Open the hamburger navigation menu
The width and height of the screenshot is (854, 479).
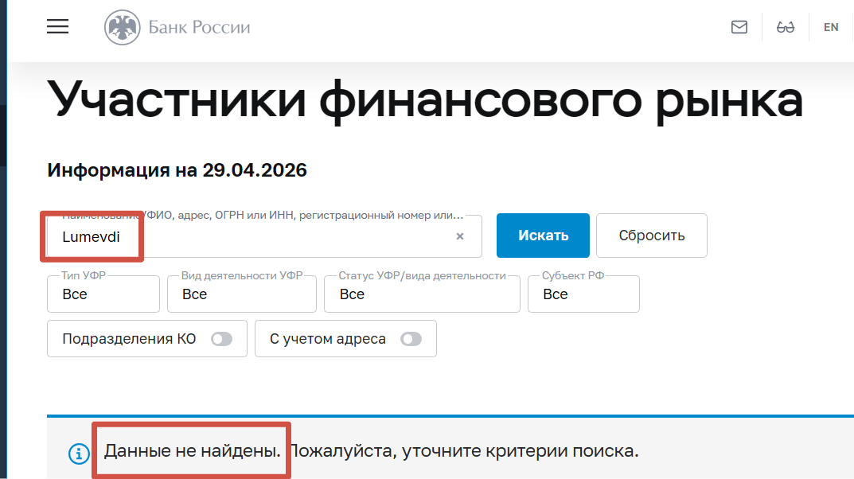[x=58, y=27]
